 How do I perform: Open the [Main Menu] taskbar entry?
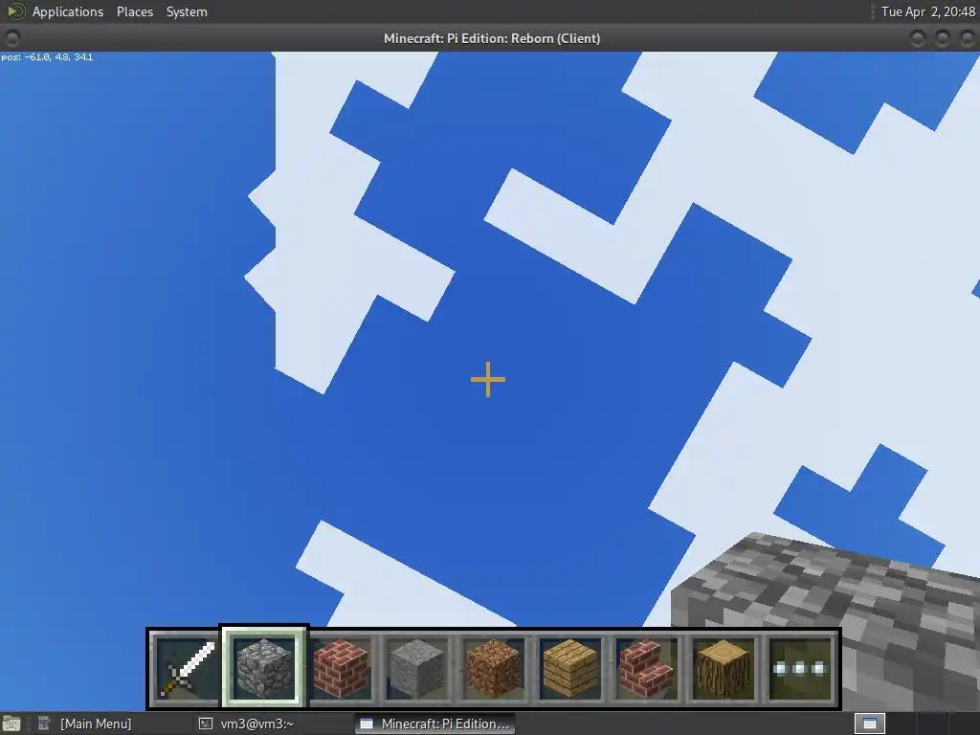click(96, 724)
